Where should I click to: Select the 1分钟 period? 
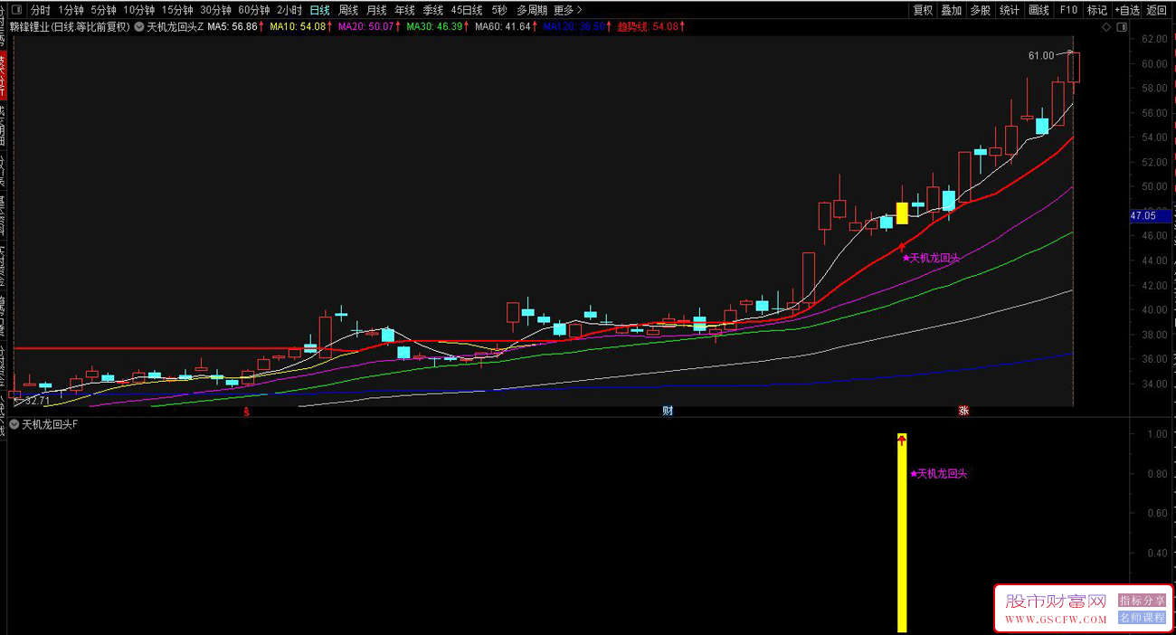(x=71, y=10)
